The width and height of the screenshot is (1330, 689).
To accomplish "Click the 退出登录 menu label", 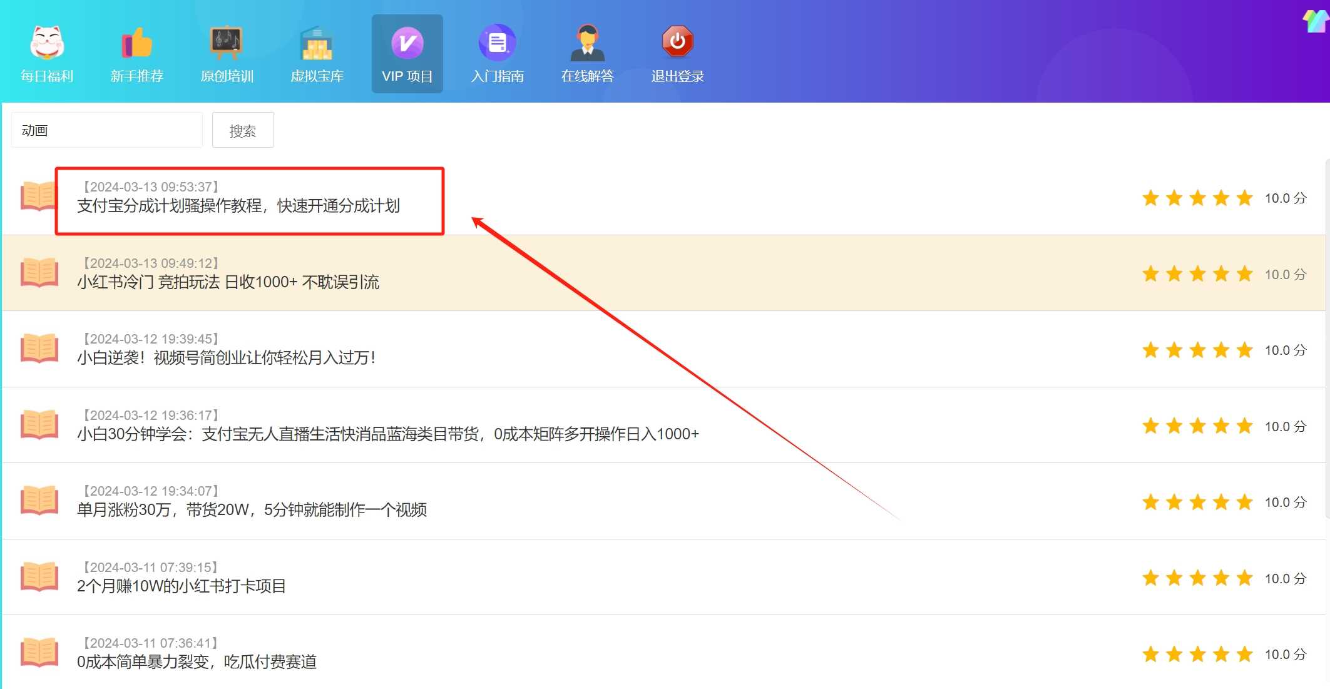I will coord(678,76).
